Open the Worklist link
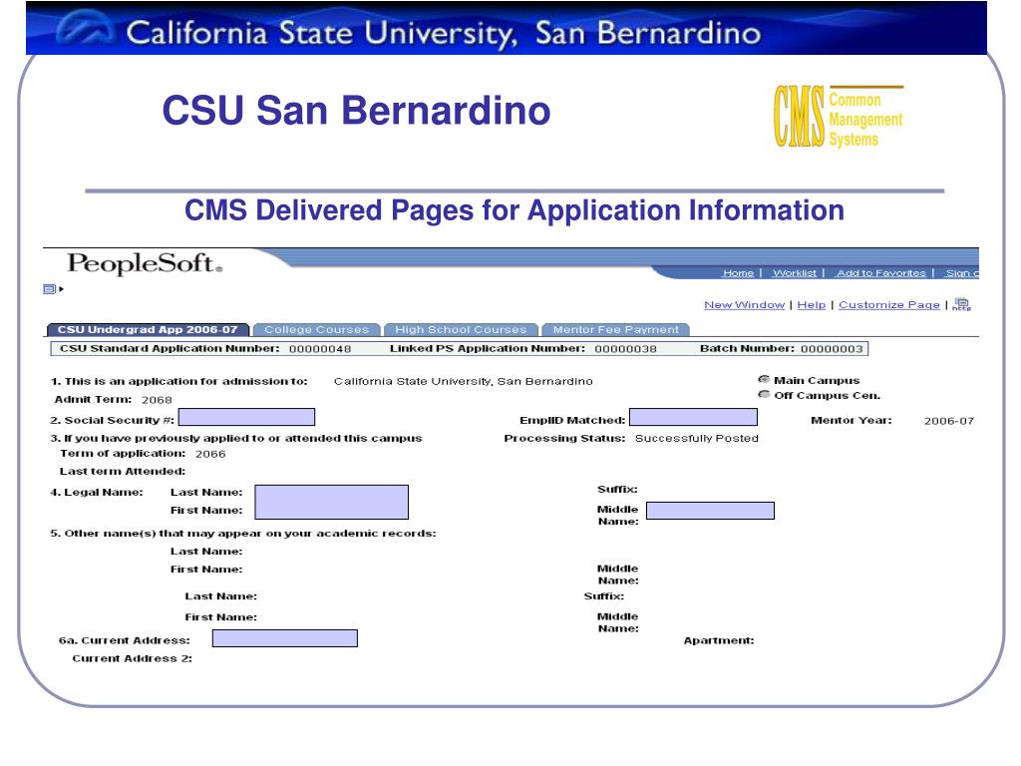The image size is (1021, 766). click(x=795, y=273)
